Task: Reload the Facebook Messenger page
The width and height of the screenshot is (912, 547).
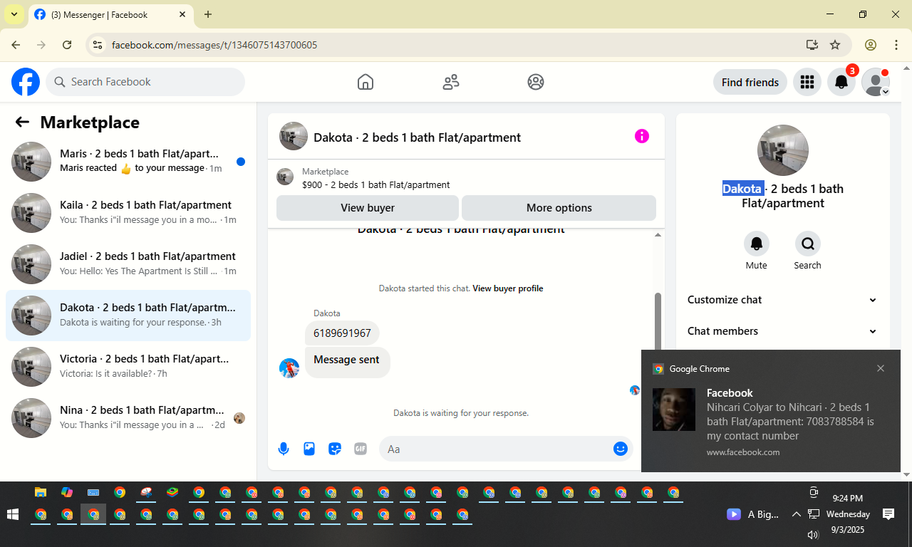Action: coord(67,45)
